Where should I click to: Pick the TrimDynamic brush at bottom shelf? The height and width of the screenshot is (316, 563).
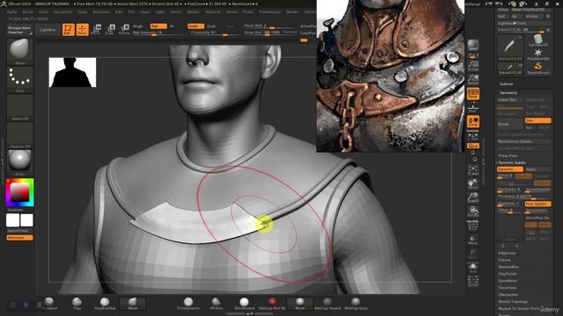coord(188,303)
